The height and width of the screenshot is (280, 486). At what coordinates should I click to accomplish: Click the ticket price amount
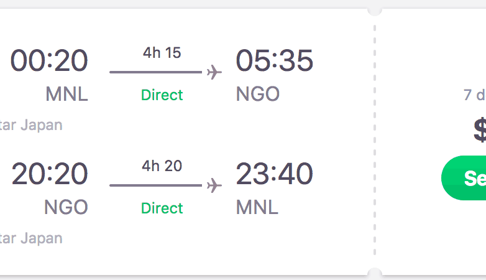[x=479, y=130]
